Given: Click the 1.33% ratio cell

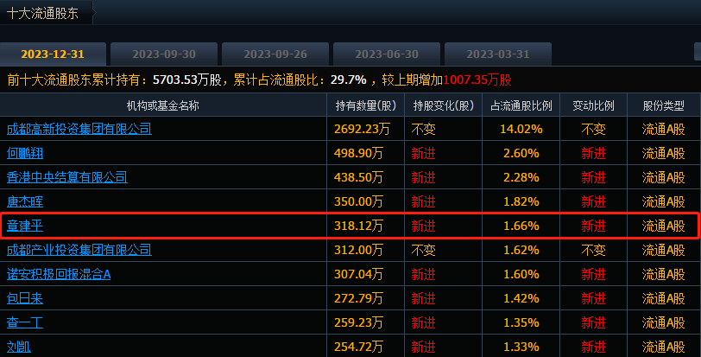Looking at the screenshot, I should [521, 347].
